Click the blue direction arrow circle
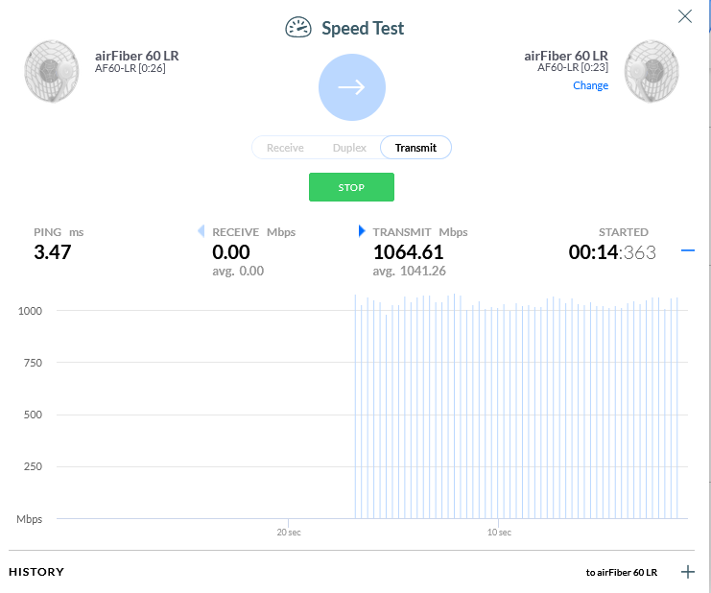The width and height of the screenshot is (711, 593). coord(351,87)
